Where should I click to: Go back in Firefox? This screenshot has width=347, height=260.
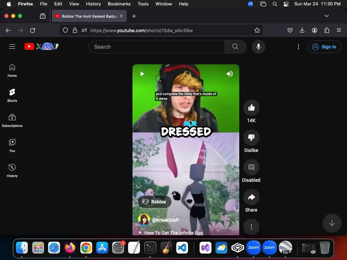8,30
